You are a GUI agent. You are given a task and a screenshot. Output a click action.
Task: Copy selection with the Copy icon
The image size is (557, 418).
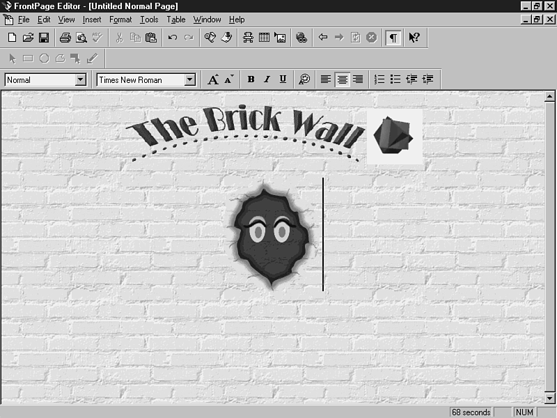click(x=135, y=38)
